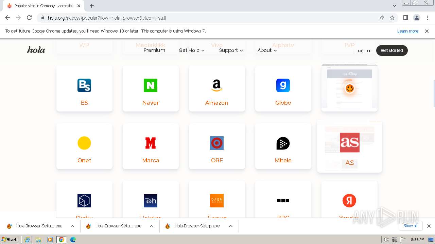The height and width of the screenshot is (244, 435).
Task: Expand options for second Hola-Browser-Setu....exe download
Action: pyautogui.click(x=152, y=226)
